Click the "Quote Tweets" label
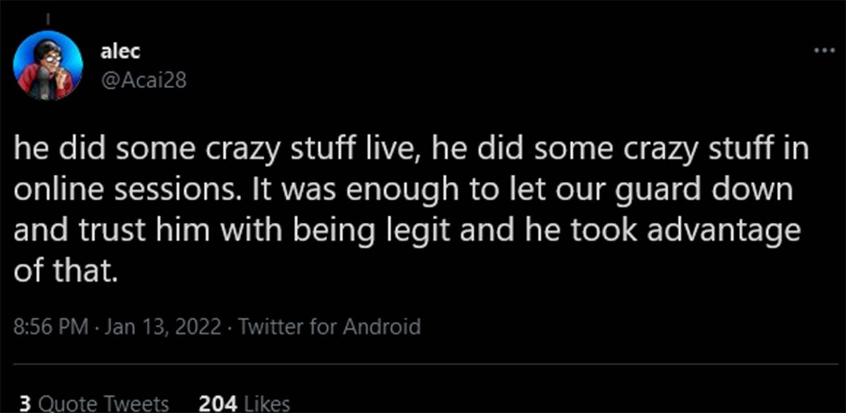Viewport: 846px width, 413px height. coord(104,404)
